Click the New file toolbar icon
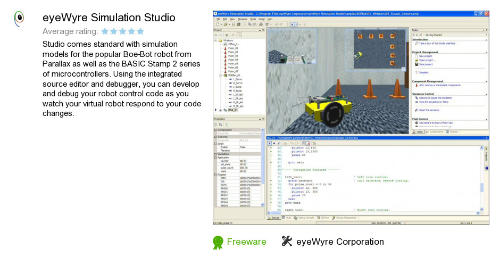500x266 pixels. 218,24
